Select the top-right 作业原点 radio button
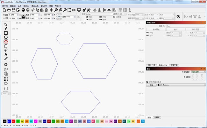This screenshot has height=128, width=207. coord(202,75)
